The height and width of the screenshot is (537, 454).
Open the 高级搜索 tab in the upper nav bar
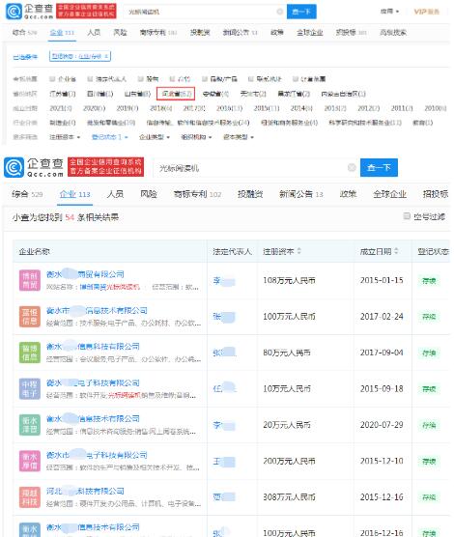pos(393,33)
